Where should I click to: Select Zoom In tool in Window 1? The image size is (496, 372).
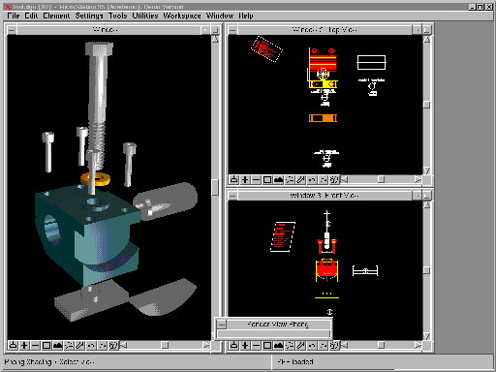click(24, 345)
